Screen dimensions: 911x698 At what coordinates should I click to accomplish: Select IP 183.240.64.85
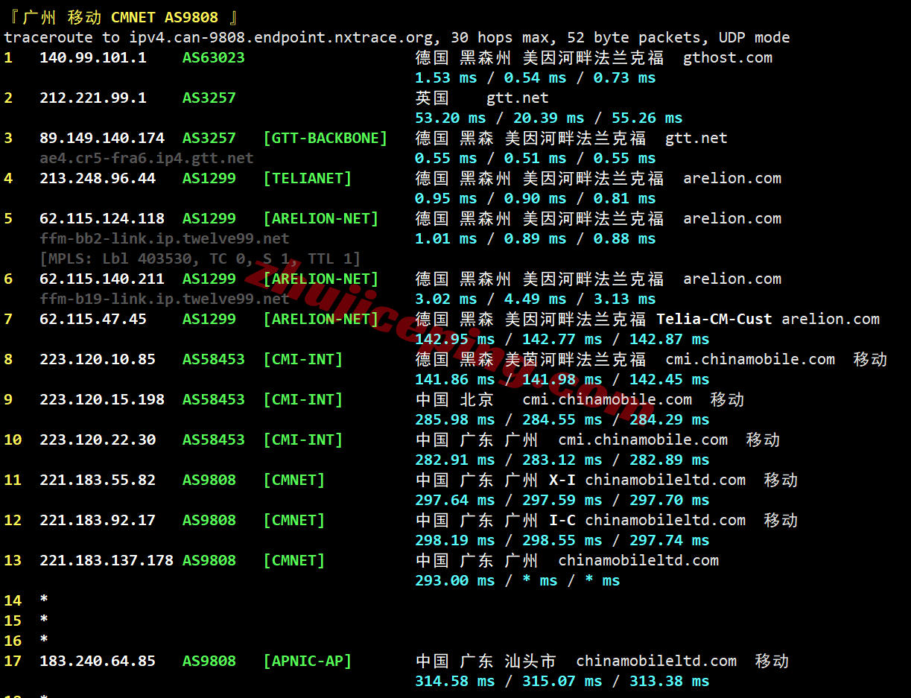(98, 661)
